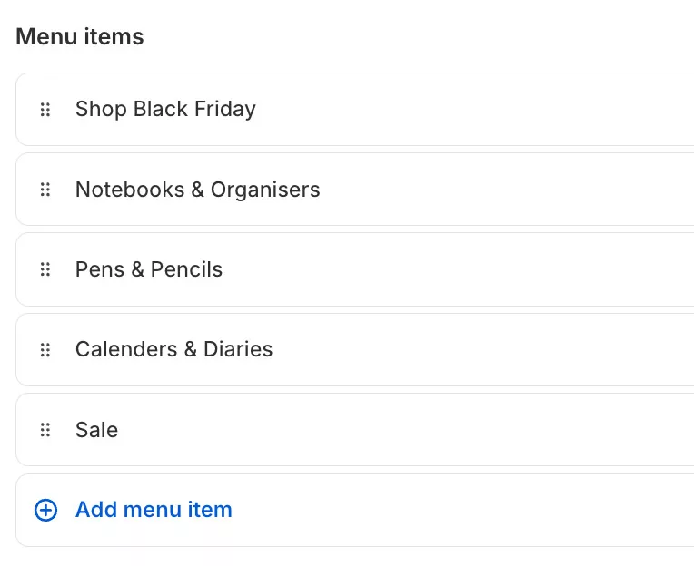The width and height of the screenshot is (694, 566).
Task: Click the Menu items heading
Action: pos(80,37)
